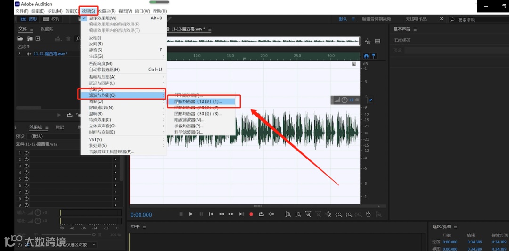Zoom in at in point
Image resolution: width=509 pixels, height=251 pixels.
338,214
